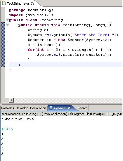Click the Java file icon on TestString.java tab

pos(4,4)
